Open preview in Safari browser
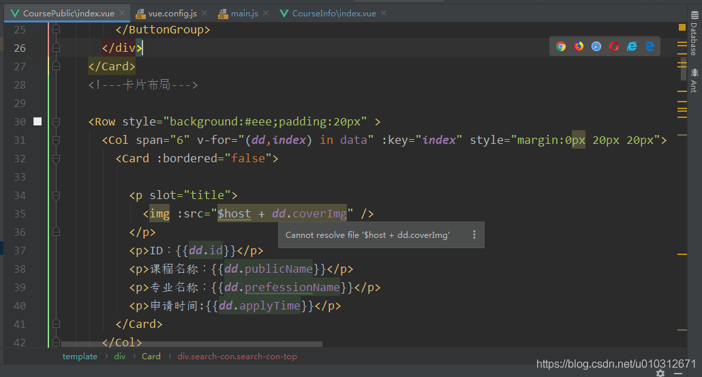This screenshot has width=702, height=377. click(596, 46)
